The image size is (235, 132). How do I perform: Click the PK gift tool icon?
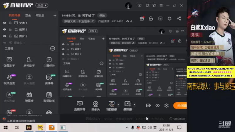coord(10,112)
